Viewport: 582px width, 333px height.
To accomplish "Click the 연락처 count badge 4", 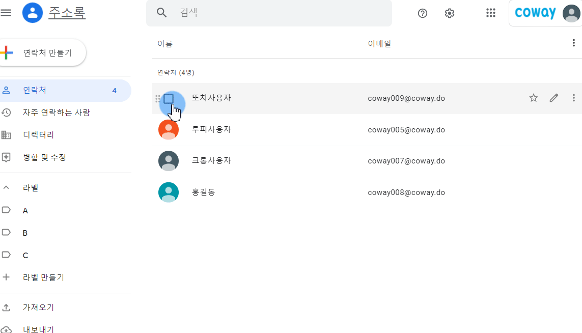I will 115,91.
